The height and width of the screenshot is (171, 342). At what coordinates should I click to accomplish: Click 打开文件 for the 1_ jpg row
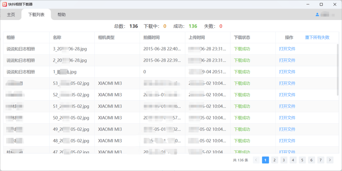coord(287,72)
